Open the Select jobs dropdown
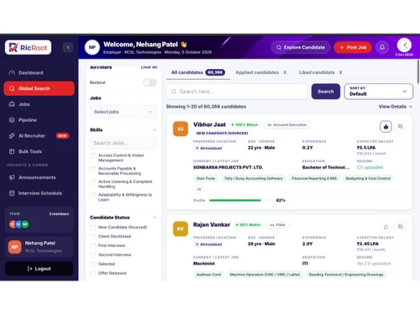The height and width of the screenshot is (315, 420). tap(123, 112)
